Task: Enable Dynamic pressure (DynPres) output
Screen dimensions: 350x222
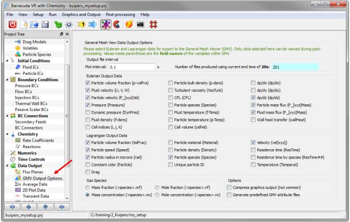Action: coord(88,113)
